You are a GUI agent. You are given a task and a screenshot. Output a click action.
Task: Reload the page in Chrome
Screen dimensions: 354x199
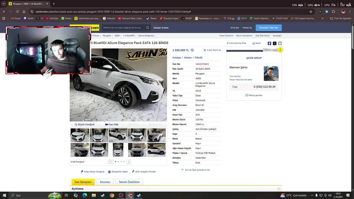pyautogui.click(x=17, y=12)
